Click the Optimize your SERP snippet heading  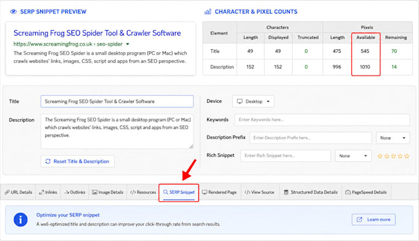tap(68, 215)
